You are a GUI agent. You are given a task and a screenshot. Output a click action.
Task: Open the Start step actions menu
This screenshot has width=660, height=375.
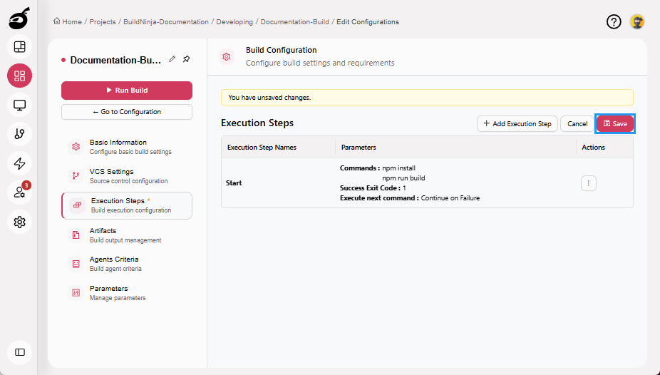click(x=588, y=183)
